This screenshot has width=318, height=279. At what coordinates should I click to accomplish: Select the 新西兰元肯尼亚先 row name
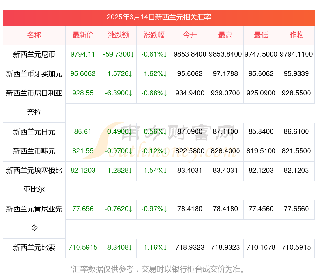(34, 209)
